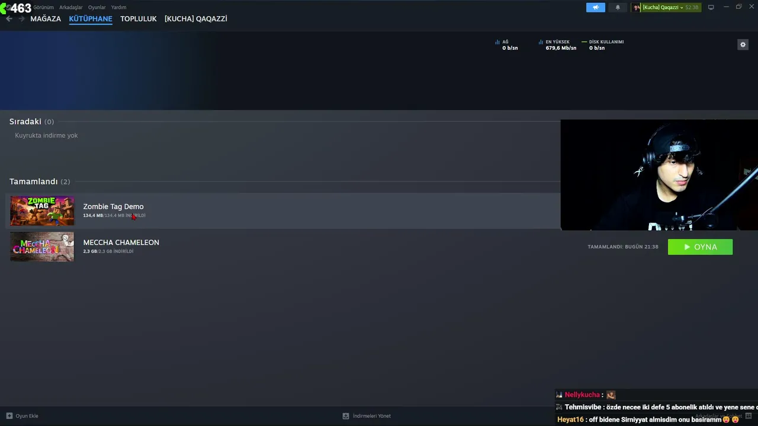Open the bell notifications
The height and width of the screenshot is (426, 758).
pos(618,7)
